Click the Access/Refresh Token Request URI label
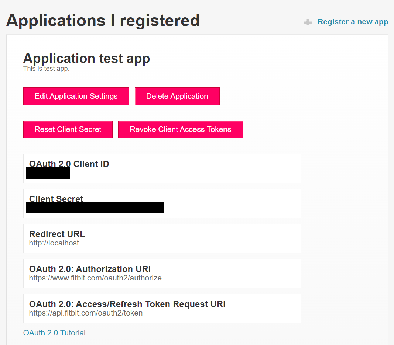This screenshot has height=345, width=394. [x=127, y=304]
